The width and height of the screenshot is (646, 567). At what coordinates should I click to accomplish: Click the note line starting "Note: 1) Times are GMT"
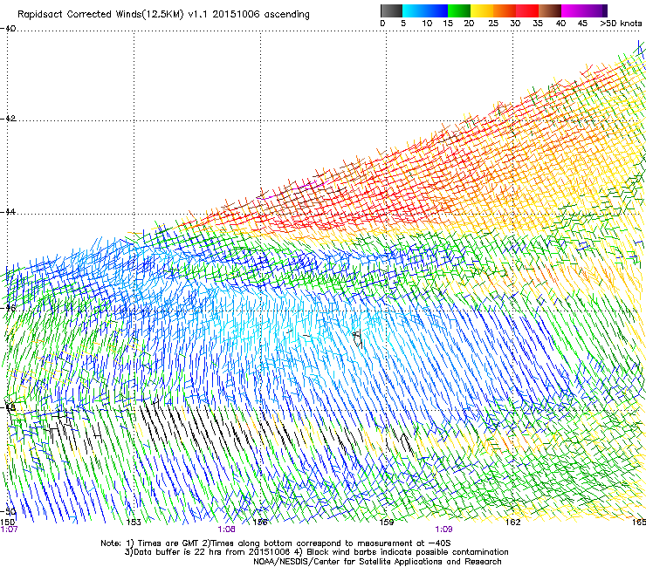click(x=276, y=543)
